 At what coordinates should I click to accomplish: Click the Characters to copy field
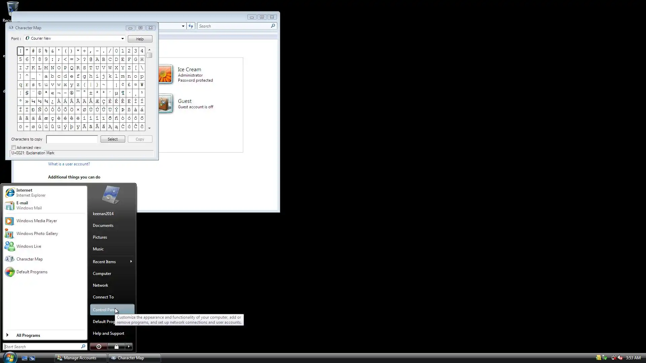72,139
